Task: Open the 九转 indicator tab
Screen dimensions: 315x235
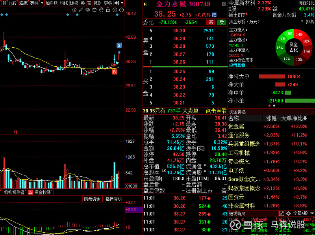Action: pyautogui.click(x=13, y=3)
